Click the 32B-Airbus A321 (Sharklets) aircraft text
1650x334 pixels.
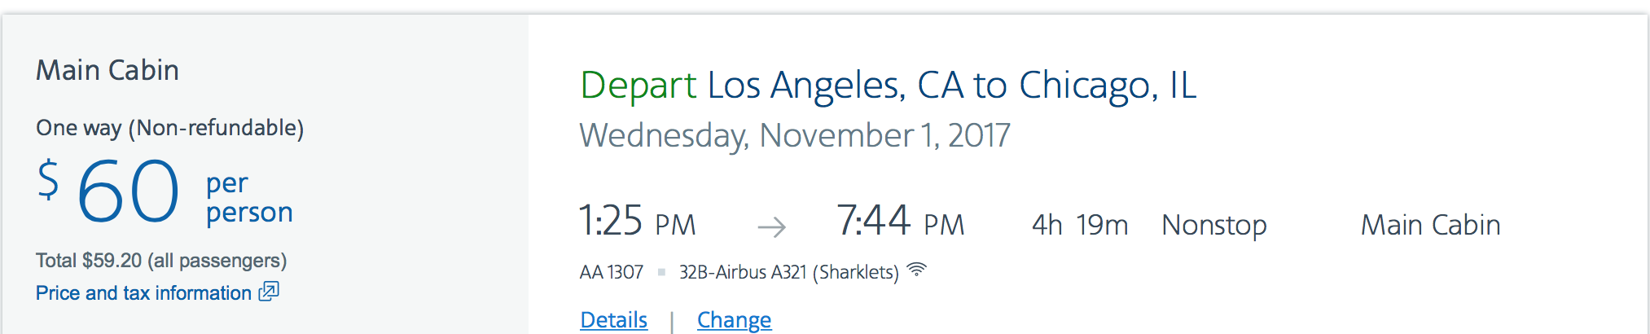(789, 272)
